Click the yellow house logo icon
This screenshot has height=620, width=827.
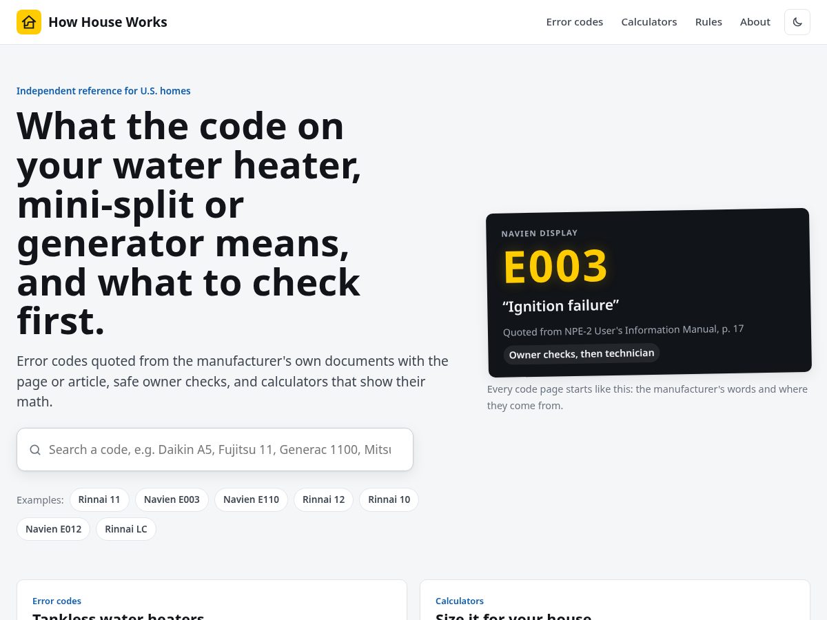29,22
